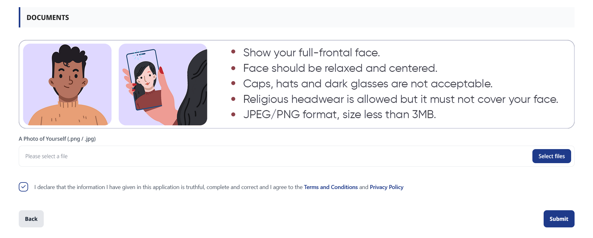The height and width of the screenshot is (238, 593).
Task: Submit the application form
Action: pos(559,219)
